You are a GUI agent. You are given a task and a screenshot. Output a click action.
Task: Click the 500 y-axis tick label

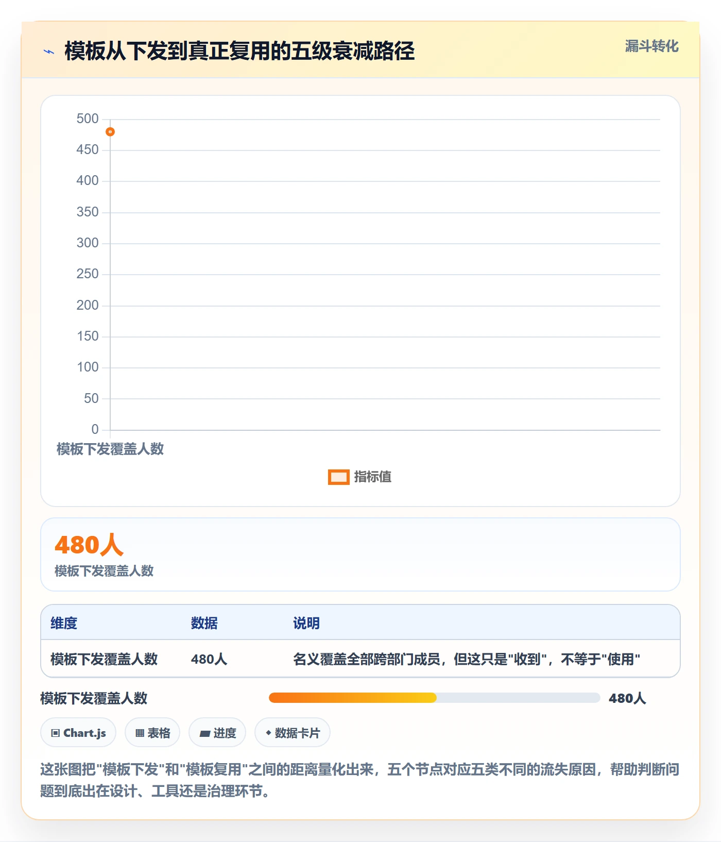pyautogui.click(x=88, y=119)
